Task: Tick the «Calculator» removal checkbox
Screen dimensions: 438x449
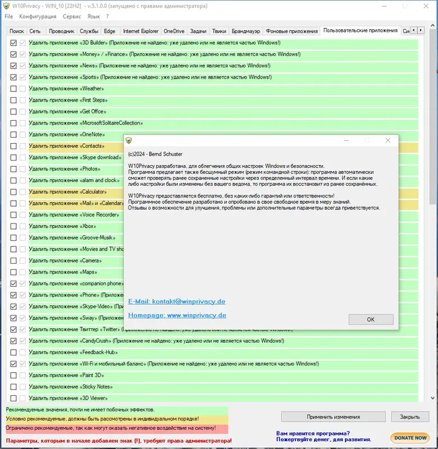Action: click(x=13, y=192)
